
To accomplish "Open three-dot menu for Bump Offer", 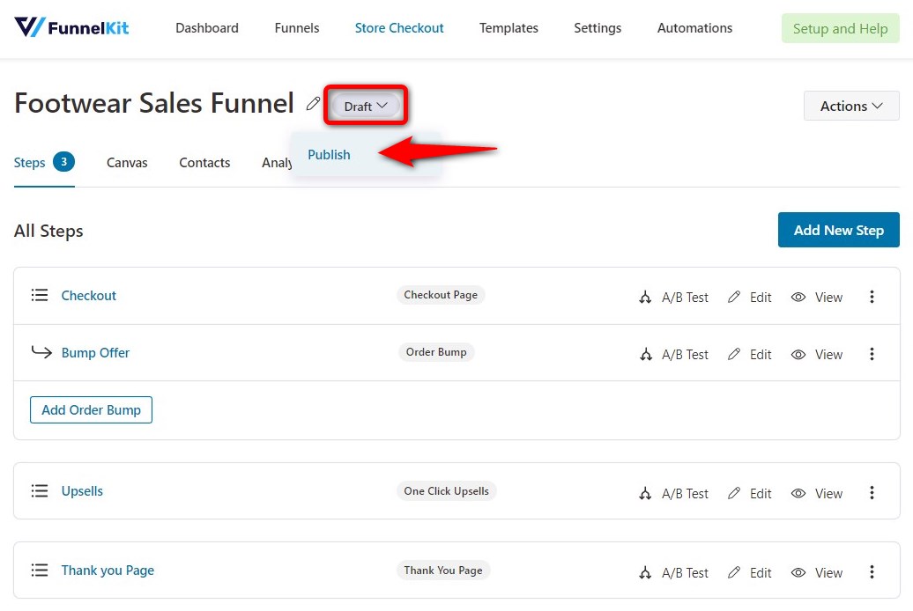I will point(872,354).
